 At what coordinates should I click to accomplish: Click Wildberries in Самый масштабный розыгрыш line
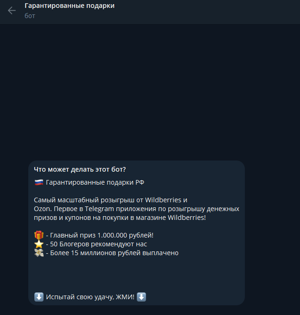tap(163, 200)
